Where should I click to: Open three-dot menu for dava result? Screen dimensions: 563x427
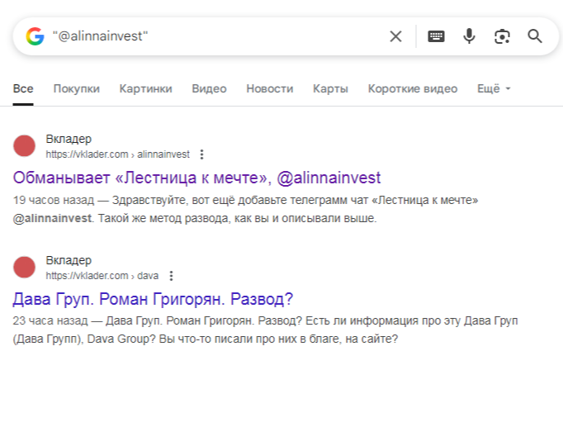point(171,276)
